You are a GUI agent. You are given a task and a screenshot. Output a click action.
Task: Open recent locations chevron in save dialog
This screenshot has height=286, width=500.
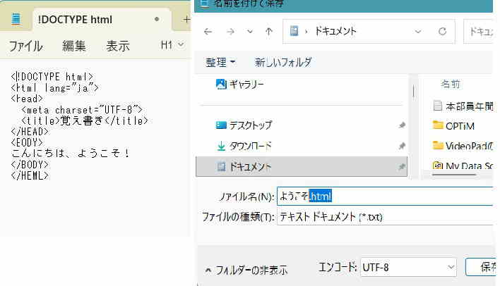click(x=250, y=32)
